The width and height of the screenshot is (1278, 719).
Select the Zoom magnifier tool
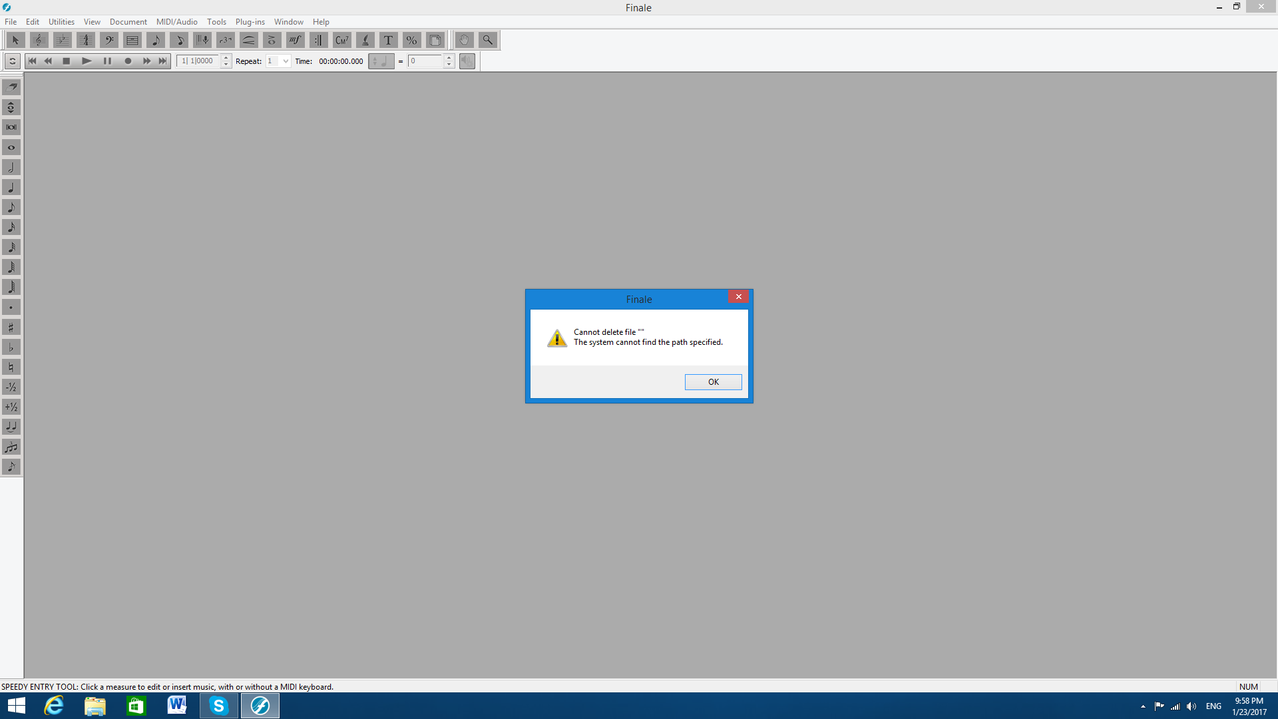tap(487, 40)
